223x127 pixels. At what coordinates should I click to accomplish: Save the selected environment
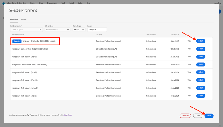tap(209, 116)
